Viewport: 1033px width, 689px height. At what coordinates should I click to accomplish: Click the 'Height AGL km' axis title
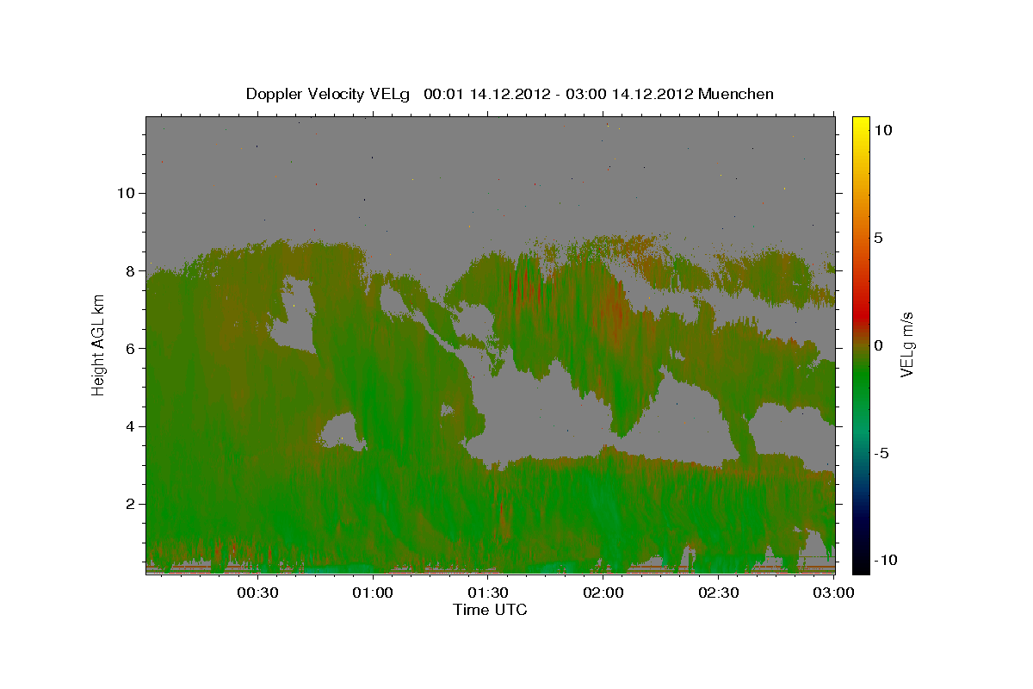[98, 344]
